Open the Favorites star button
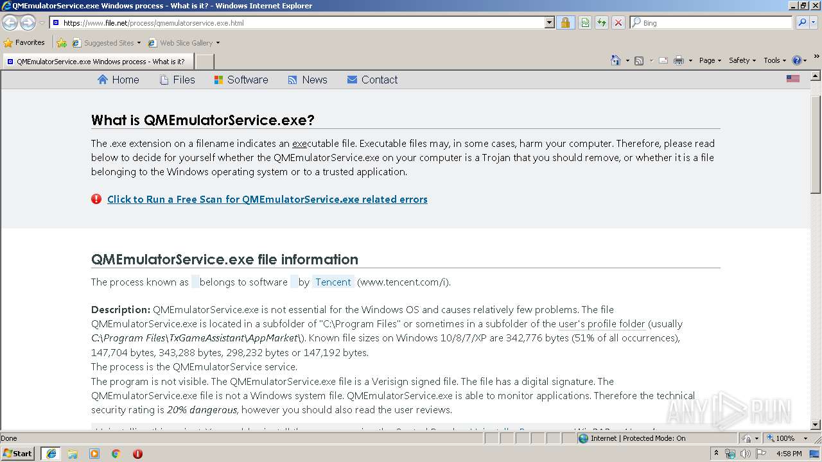Screen dimensions: 822x462 coord(24,43)
